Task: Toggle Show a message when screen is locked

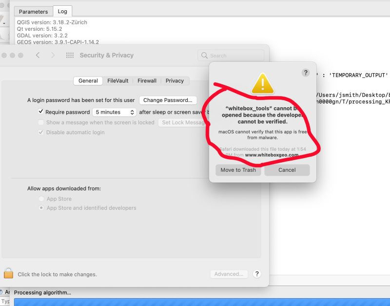Action: click(x=41, y=122)
